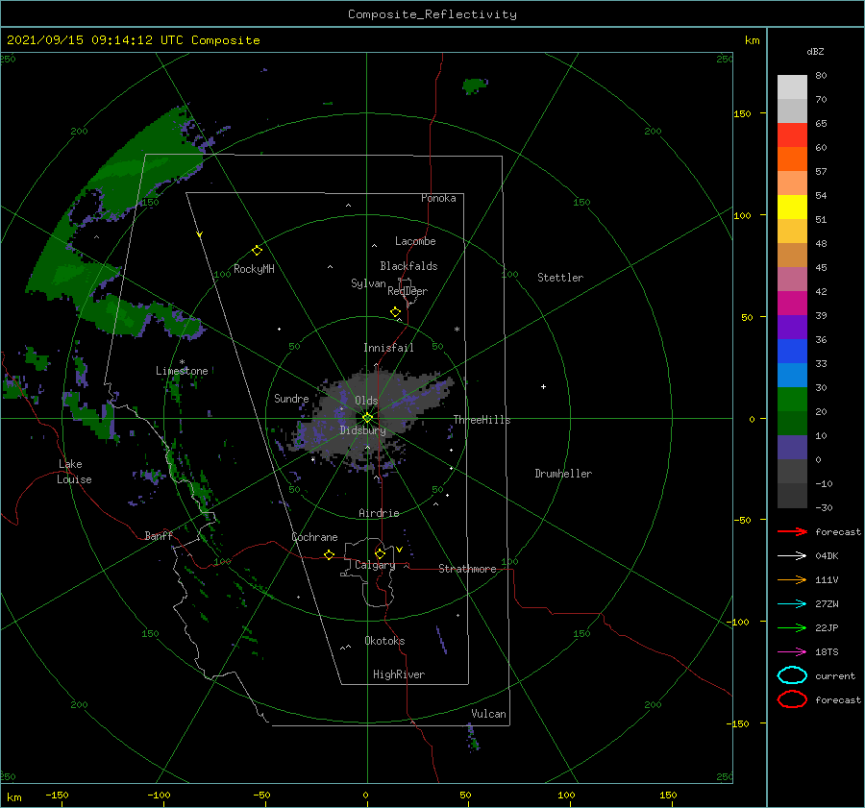Click the small green echo north of Stettler

(475, 85)
